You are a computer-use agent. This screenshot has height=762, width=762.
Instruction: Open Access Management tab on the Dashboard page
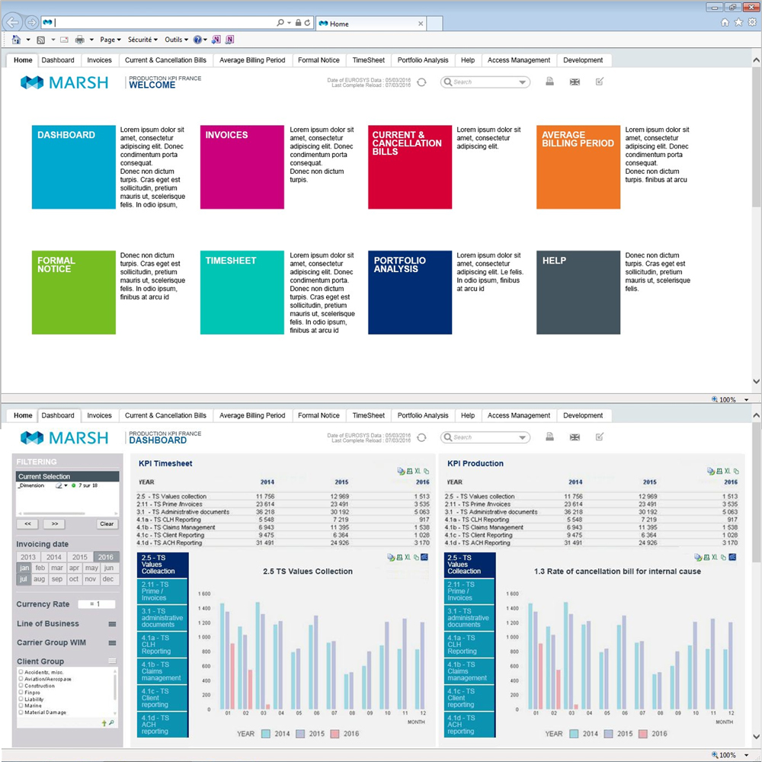518,415
